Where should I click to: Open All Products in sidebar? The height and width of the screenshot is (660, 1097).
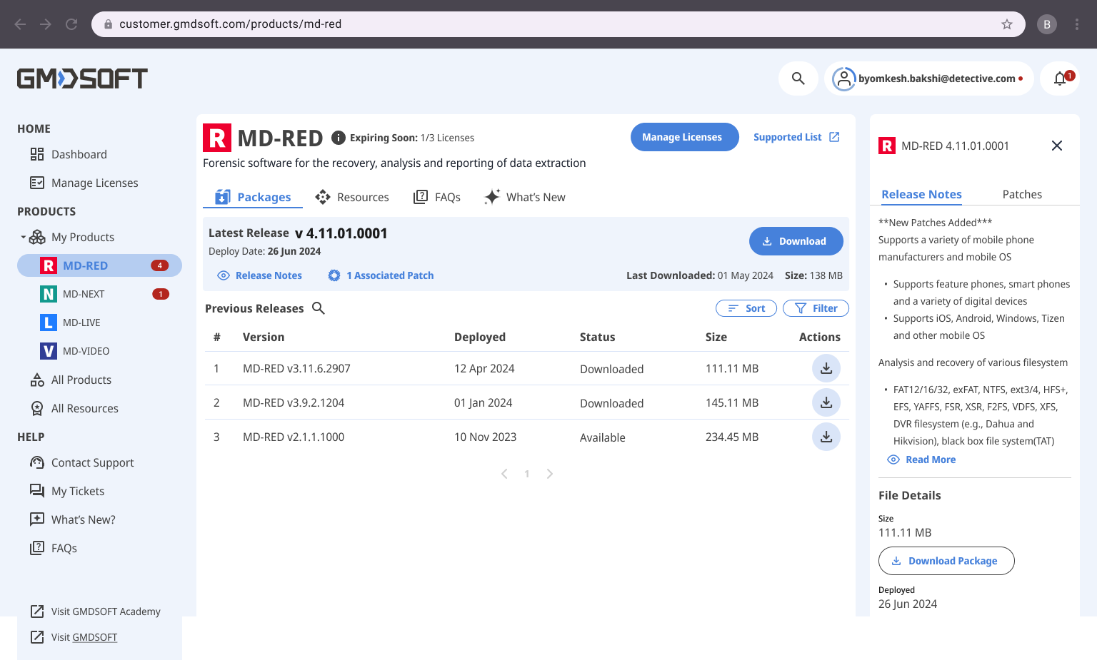(x=71, y=380)
